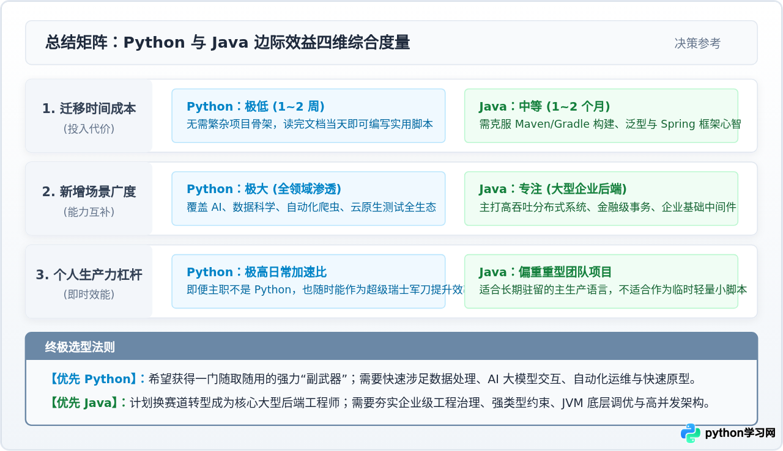
Task: Click the text starting "覆盖 AI、数据科学"
Action: click(311, 207)
